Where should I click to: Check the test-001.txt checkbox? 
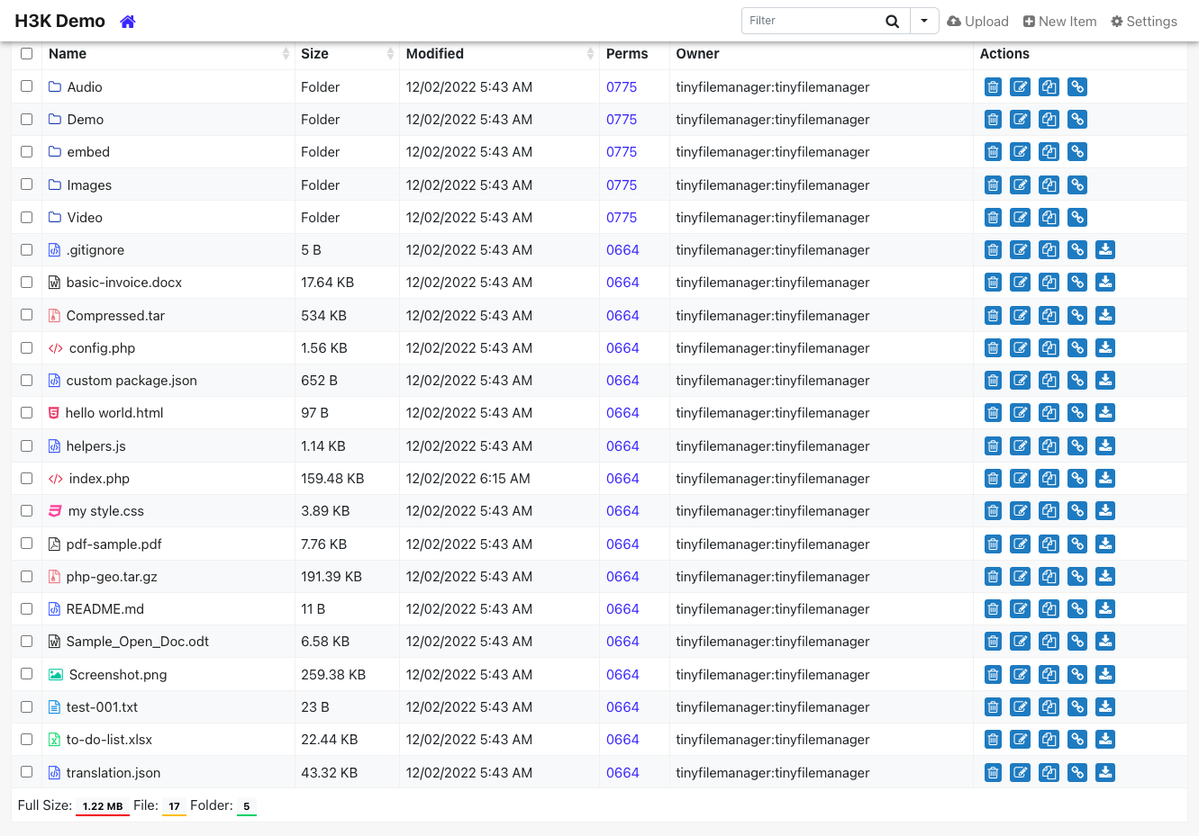coord(27,706)
